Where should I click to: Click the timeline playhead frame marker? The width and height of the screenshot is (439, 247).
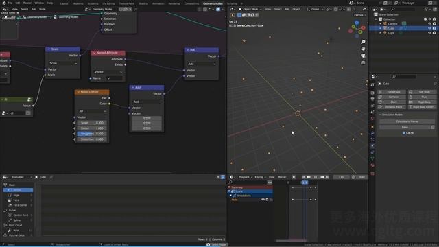[305, 183]
